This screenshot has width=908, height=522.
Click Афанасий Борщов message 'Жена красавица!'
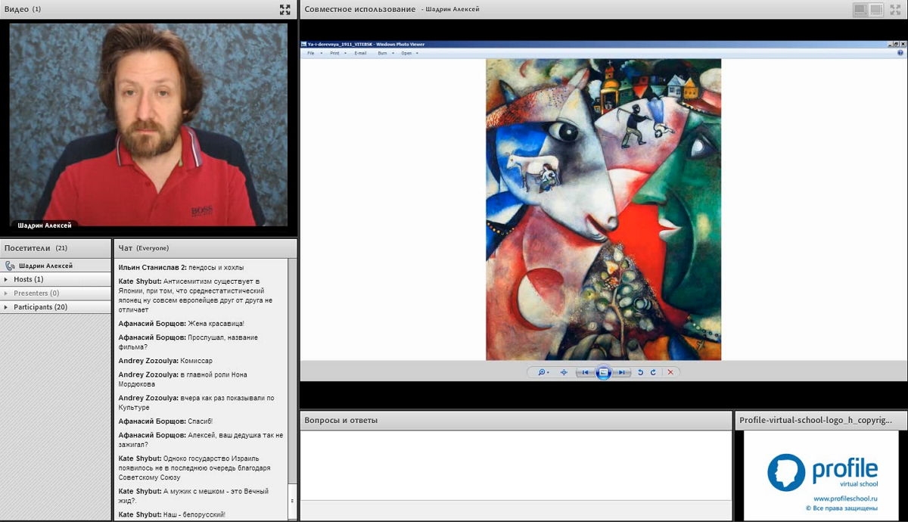(182, 324)
